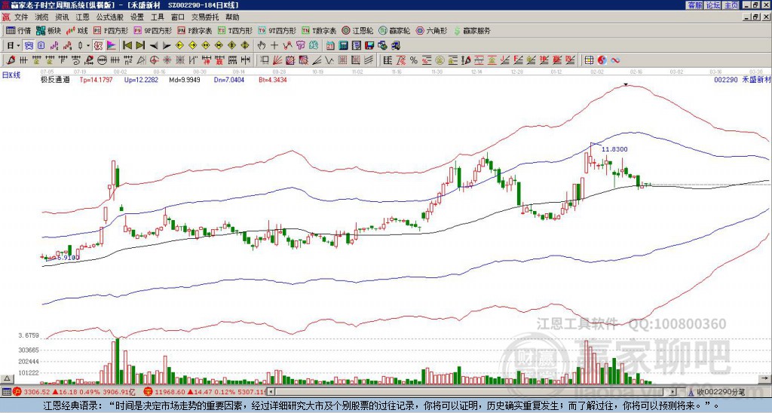Open the 行情 market quotes view
772x413 pixels.
point(18,30)
